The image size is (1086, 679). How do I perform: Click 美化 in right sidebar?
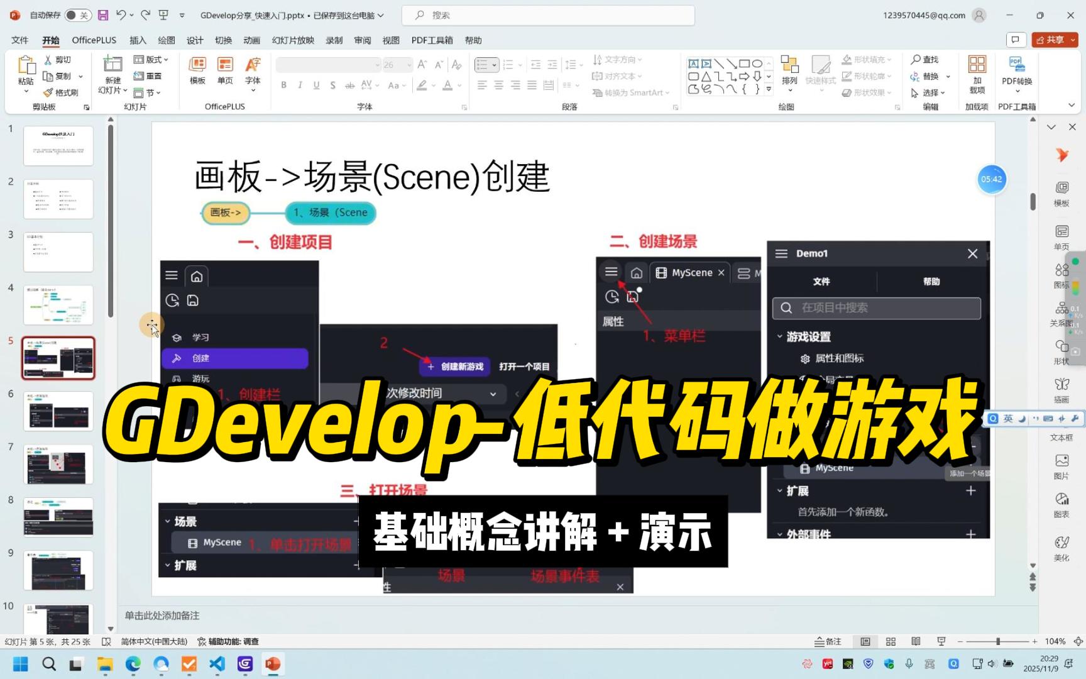pos(1061,548)
